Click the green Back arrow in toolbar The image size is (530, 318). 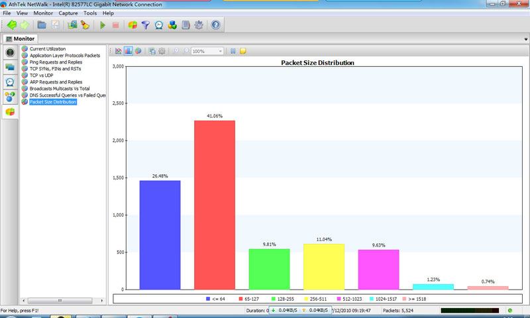click(x=11, y=25)
